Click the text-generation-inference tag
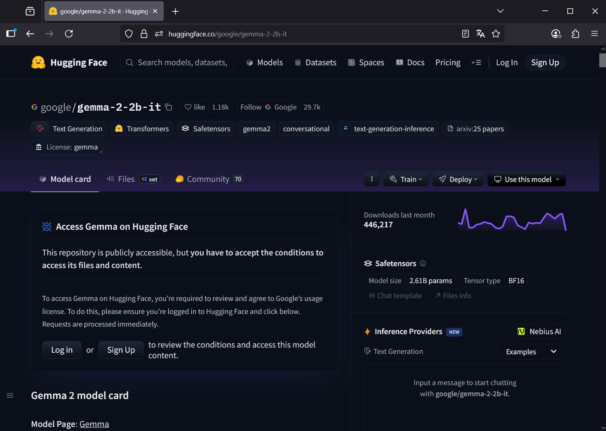 (x=388, y=129)
